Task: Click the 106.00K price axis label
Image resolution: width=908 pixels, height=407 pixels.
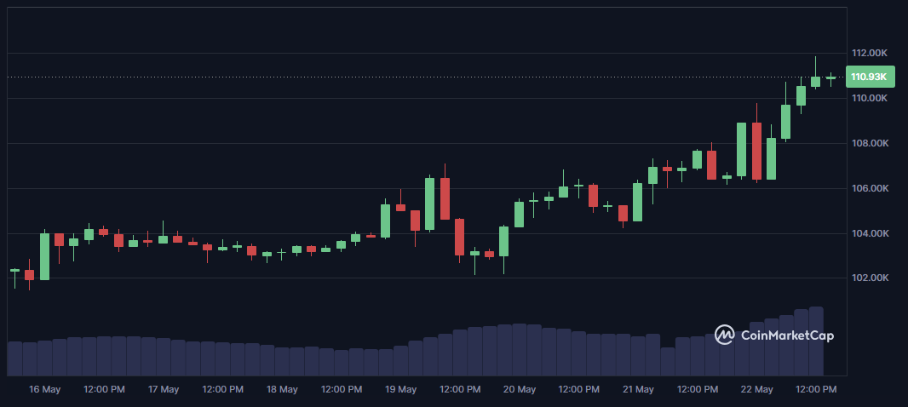Action: click(869, 189)
